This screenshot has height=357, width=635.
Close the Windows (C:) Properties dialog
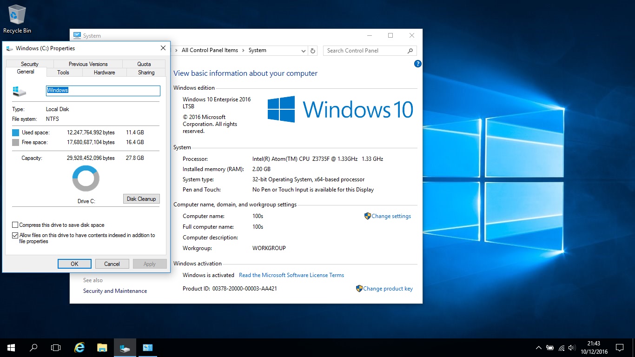[x=163, y=48]
